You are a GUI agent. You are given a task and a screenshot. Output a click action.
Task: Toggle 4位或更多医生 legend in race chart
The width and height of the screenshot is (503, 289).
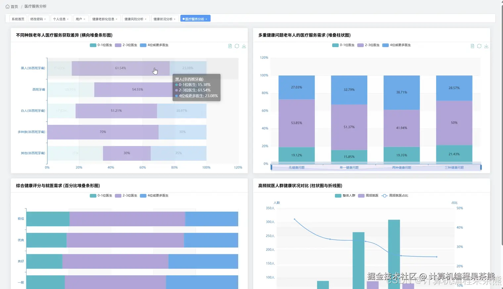(154, 45)
